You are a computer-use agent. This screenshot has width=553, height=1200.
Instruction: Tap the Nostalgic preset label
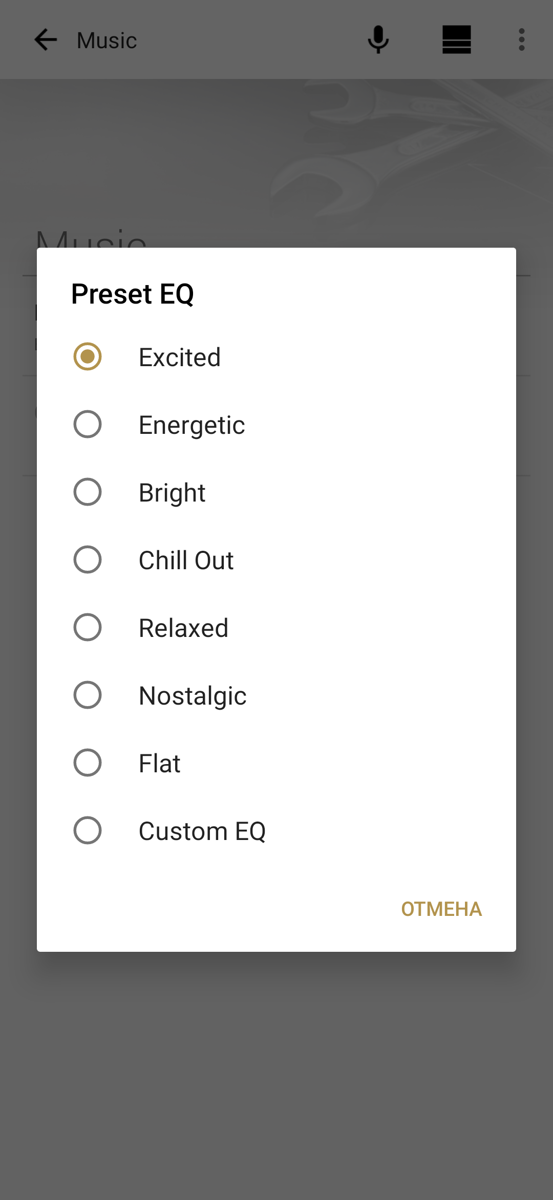point(193,696)
